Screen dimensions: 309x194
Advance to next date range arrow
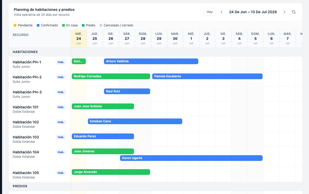pos(284,12)
